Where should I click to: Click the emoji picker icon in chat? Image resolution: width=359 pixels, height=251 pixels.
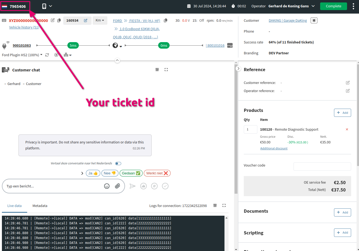click(107, 186)
